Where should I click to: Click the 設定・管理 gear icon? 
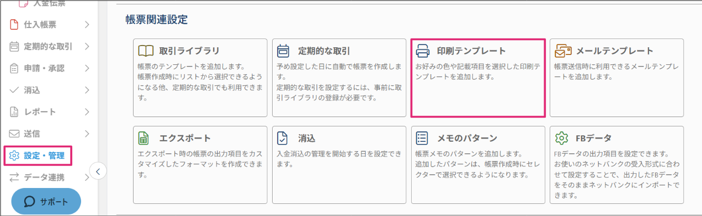(x=14, y=156)
